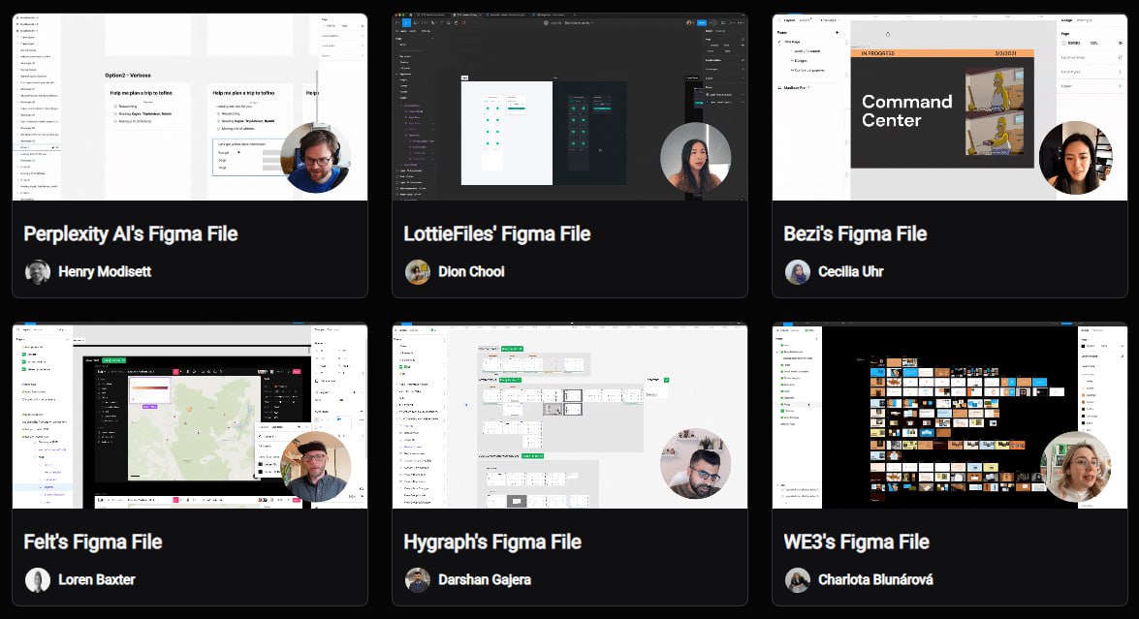
Task: Click author name Henry Modisett
Action: [x=105, y=271]
